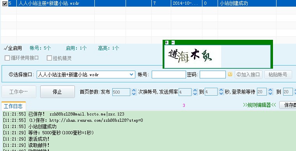Click the 停止 button
Viewport: 296px width, 151px height.
pyautogui.click(x=57, y=92)
